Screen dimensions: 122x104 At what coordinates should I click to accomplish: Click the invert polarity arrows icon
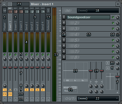108,63
